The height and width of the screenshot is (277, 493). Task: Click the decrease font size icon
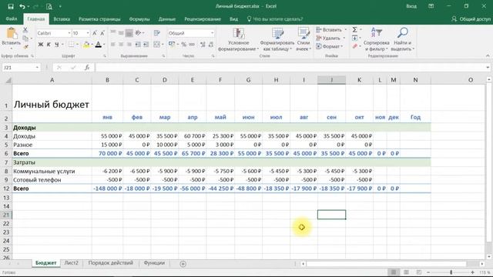102,33
